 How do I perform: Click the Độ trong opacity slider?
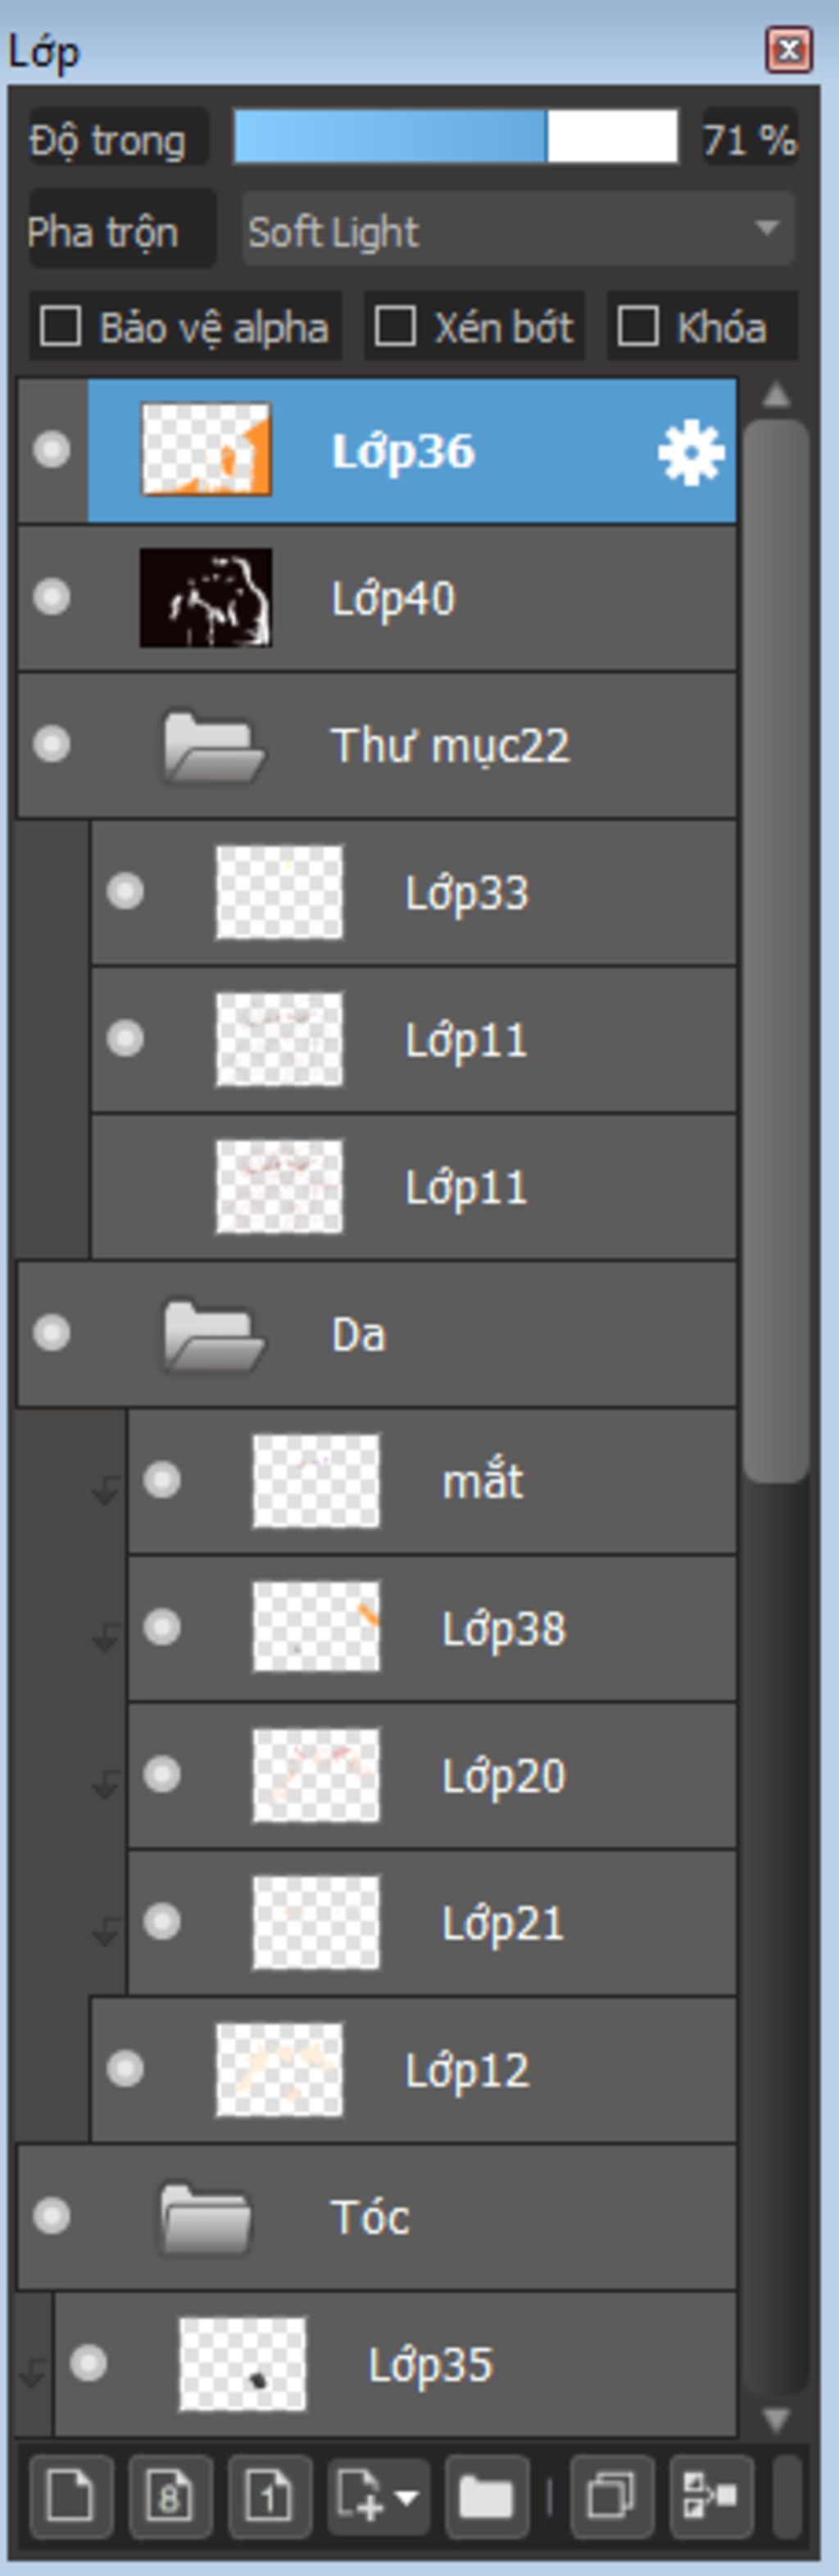456,137
